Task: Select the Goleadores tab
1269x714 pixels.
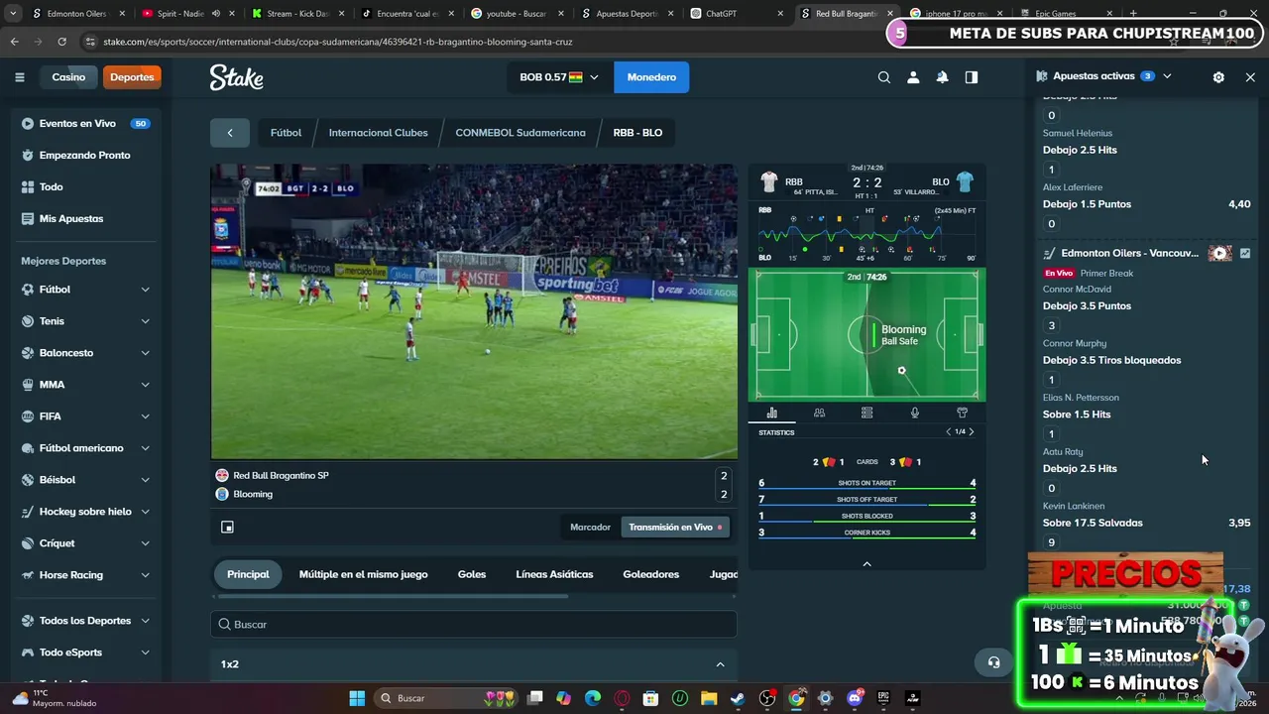Action: [x=650, y=574]
